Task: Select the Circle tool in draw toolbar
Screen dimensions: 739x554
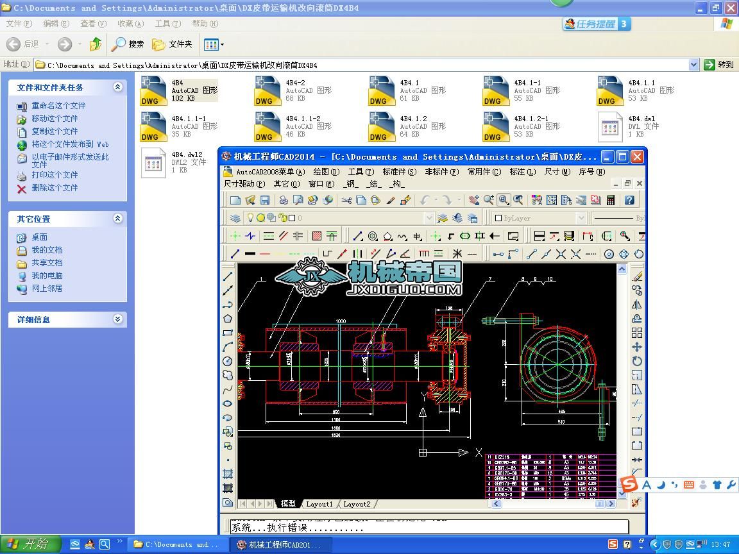Action: coord(228,361)
